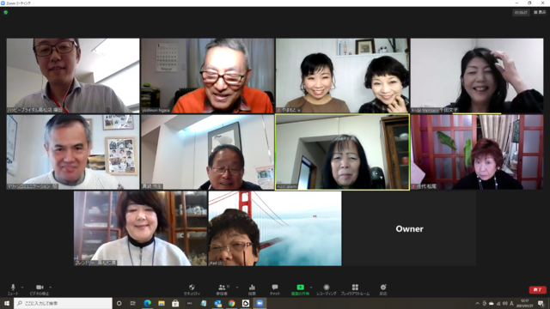
Task: Click the Windows taskbar search box
Action: click(x=63, y=303)
